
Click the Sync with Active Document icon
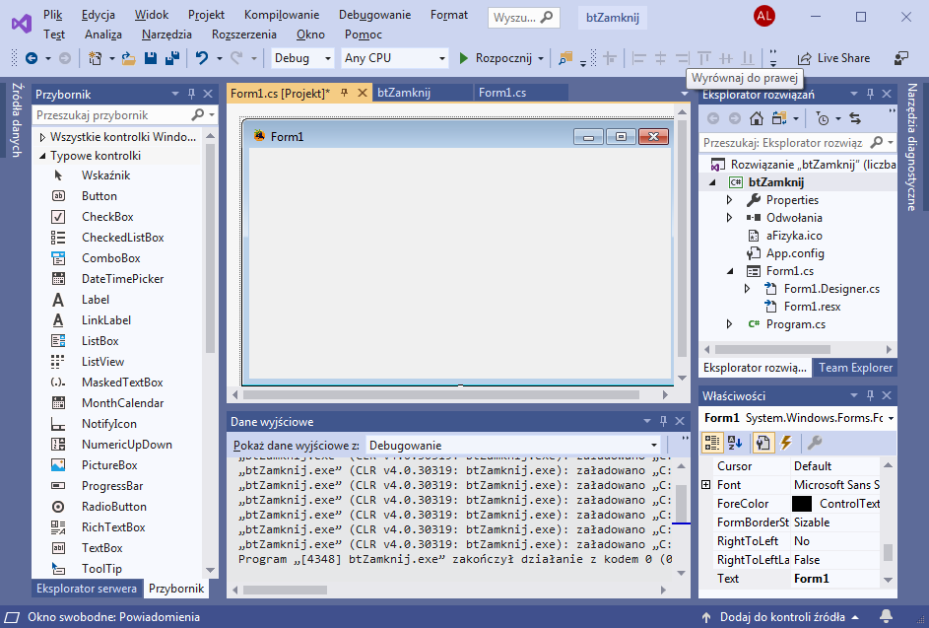(x=855, y=118)
